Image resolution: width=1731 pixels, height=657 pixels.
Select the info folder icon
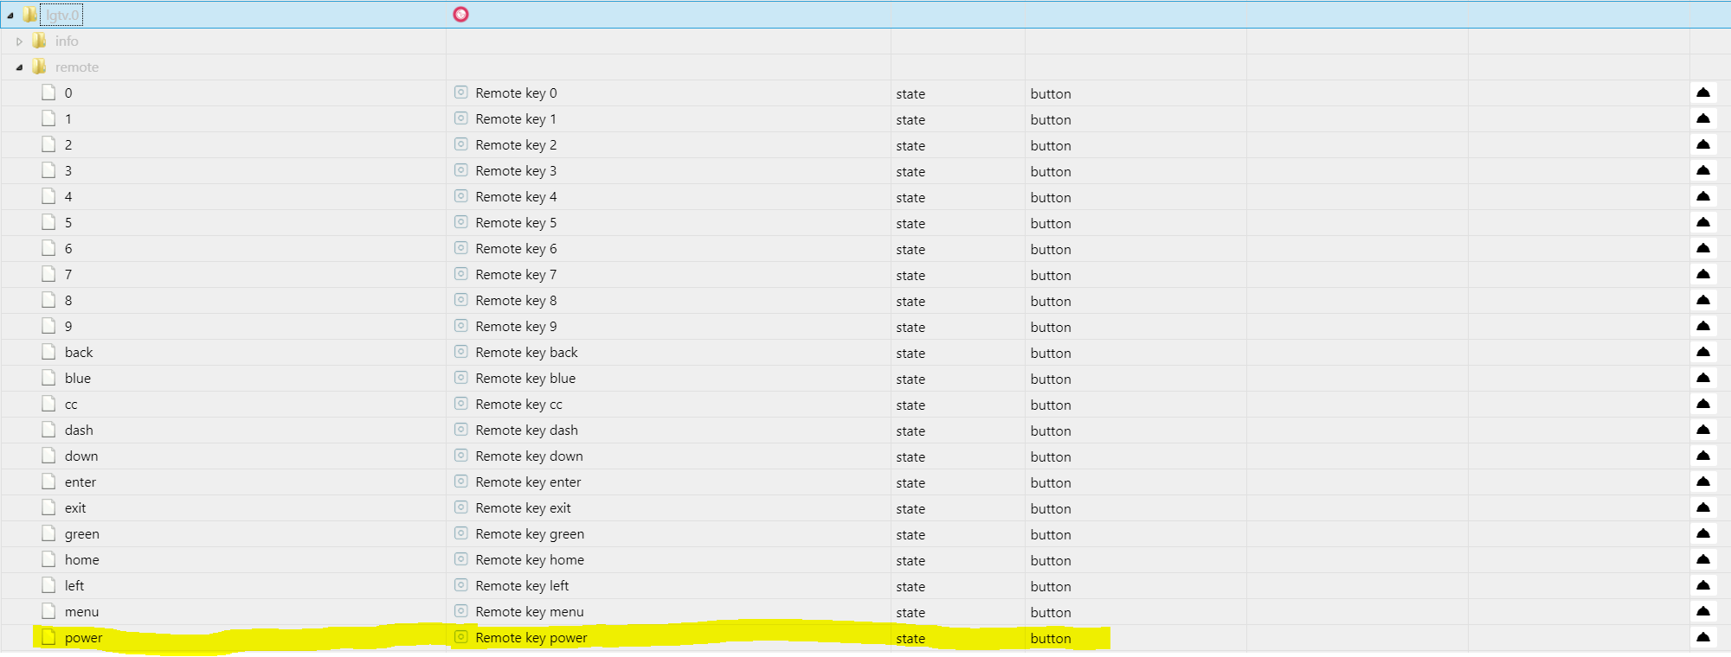click(39, 41)
